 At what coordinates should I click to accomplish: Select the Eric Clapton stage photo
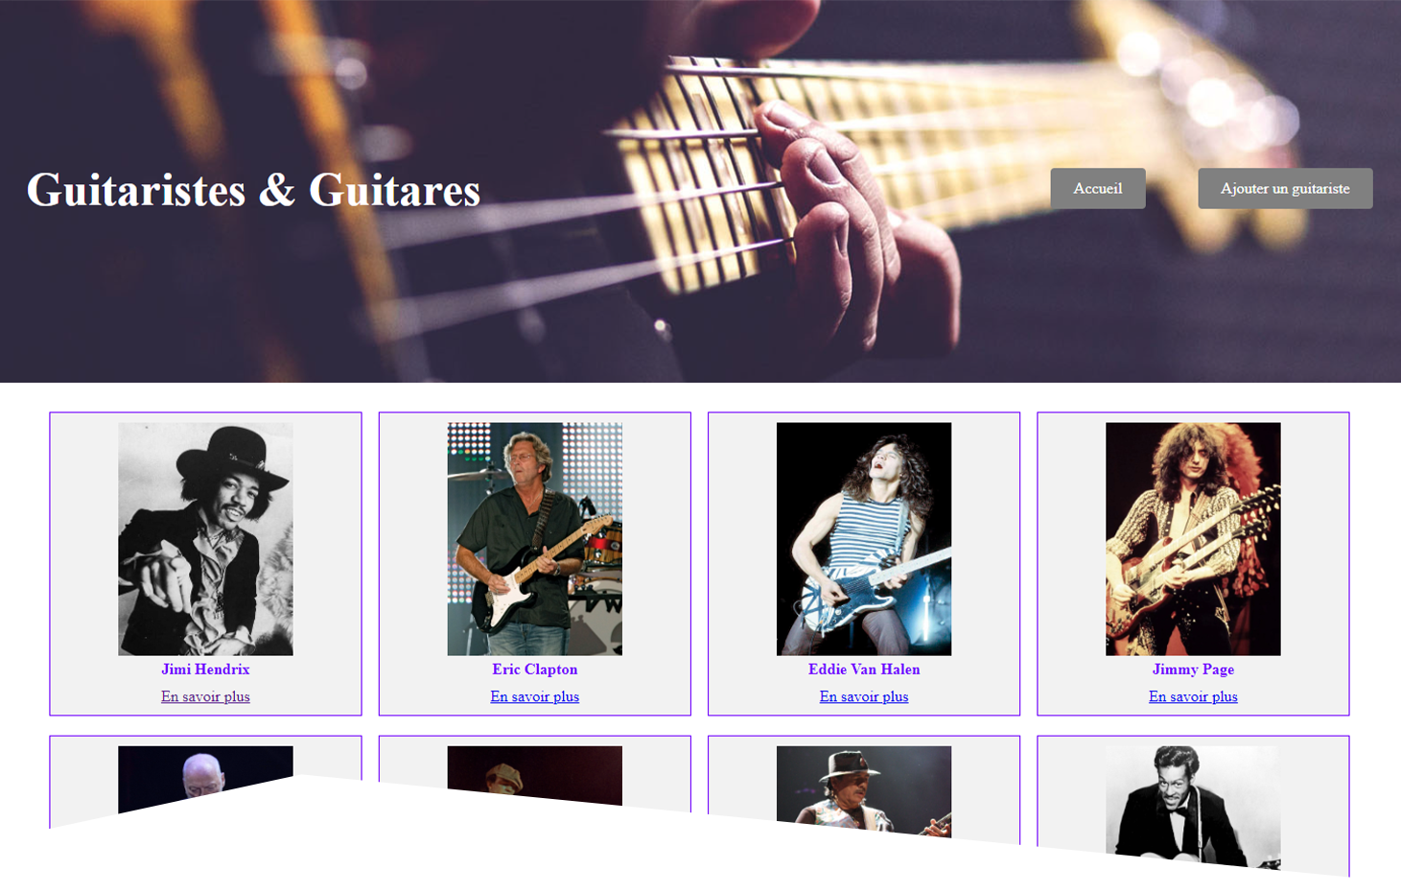[x=534, y=539]
